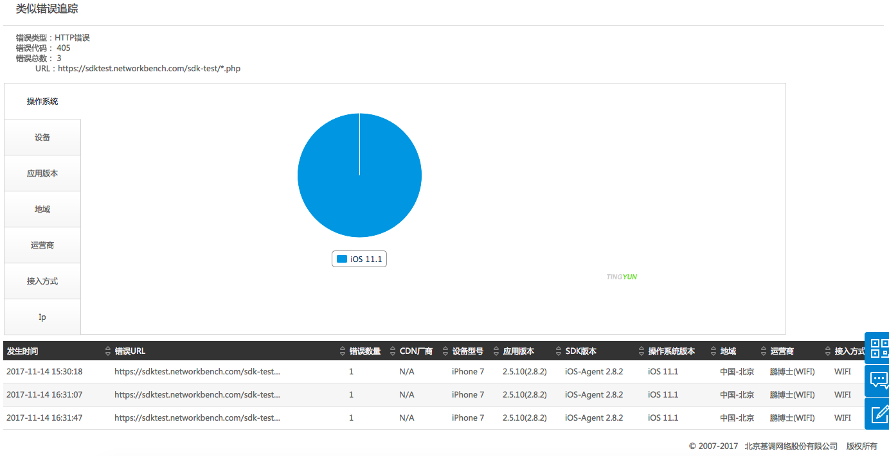Sort by 发生时间 column arrows

pos(107,351)
